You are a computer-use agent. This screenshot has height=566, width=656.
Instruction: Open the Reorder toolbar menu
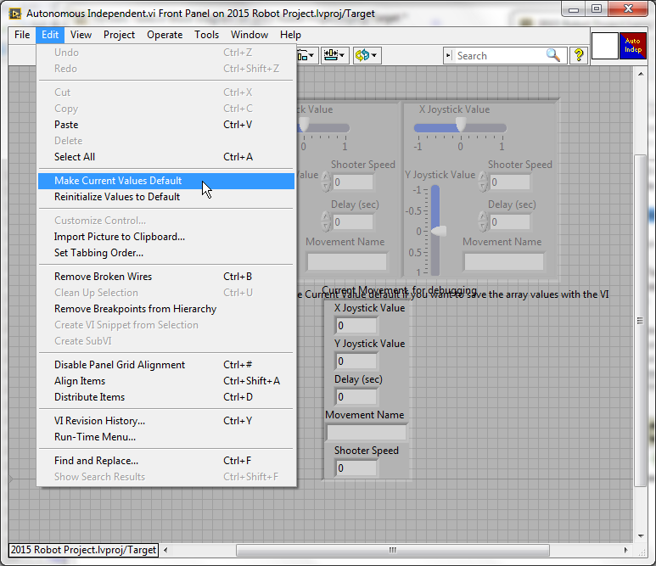pyautogui.click(x=367, y=55)
